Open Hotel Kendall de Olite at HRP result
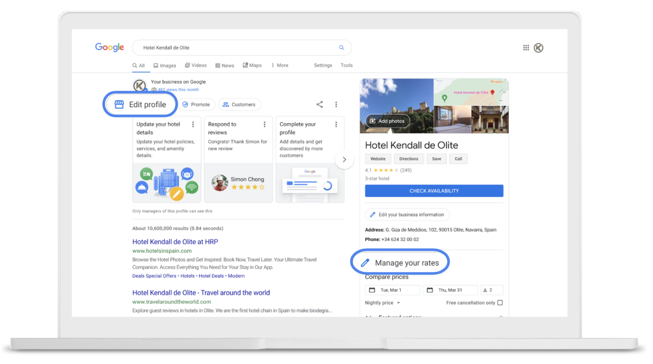 click(175, 242)
